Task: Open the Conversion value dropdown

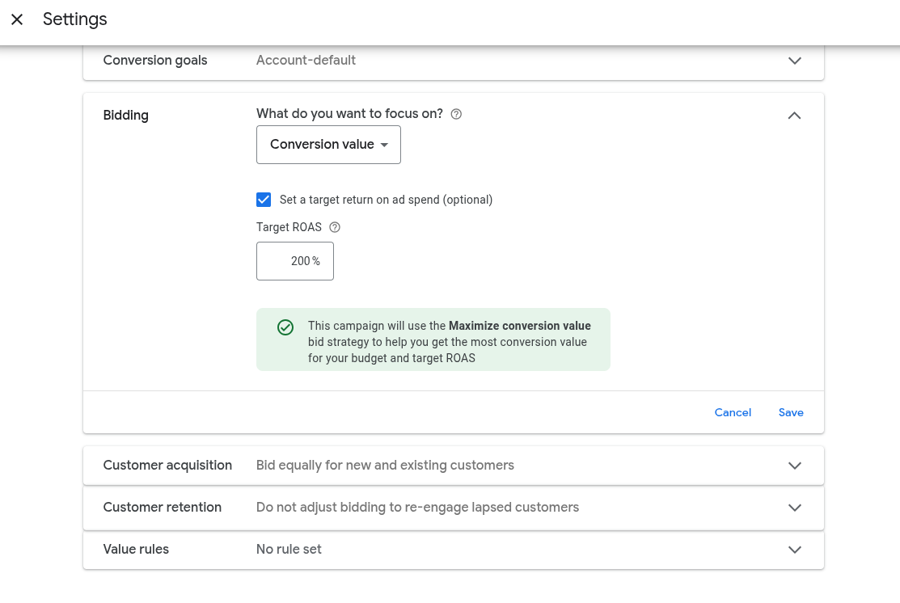Action: coord(328,145)
